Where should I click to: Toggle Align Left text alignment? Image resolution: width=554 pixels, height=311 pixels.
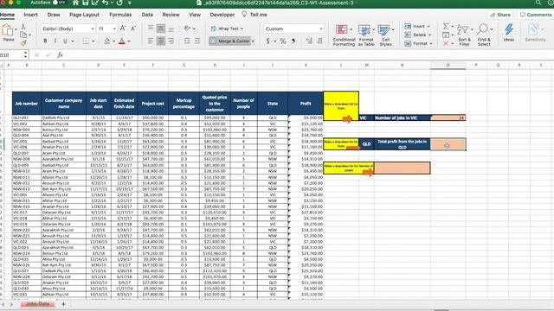click(151, 41)
